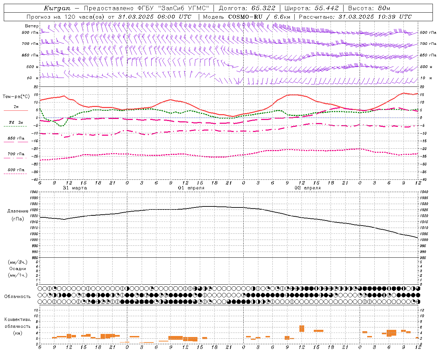Click the dash-dot line sample under "700 гПа" temperature legend

(15, 158)
